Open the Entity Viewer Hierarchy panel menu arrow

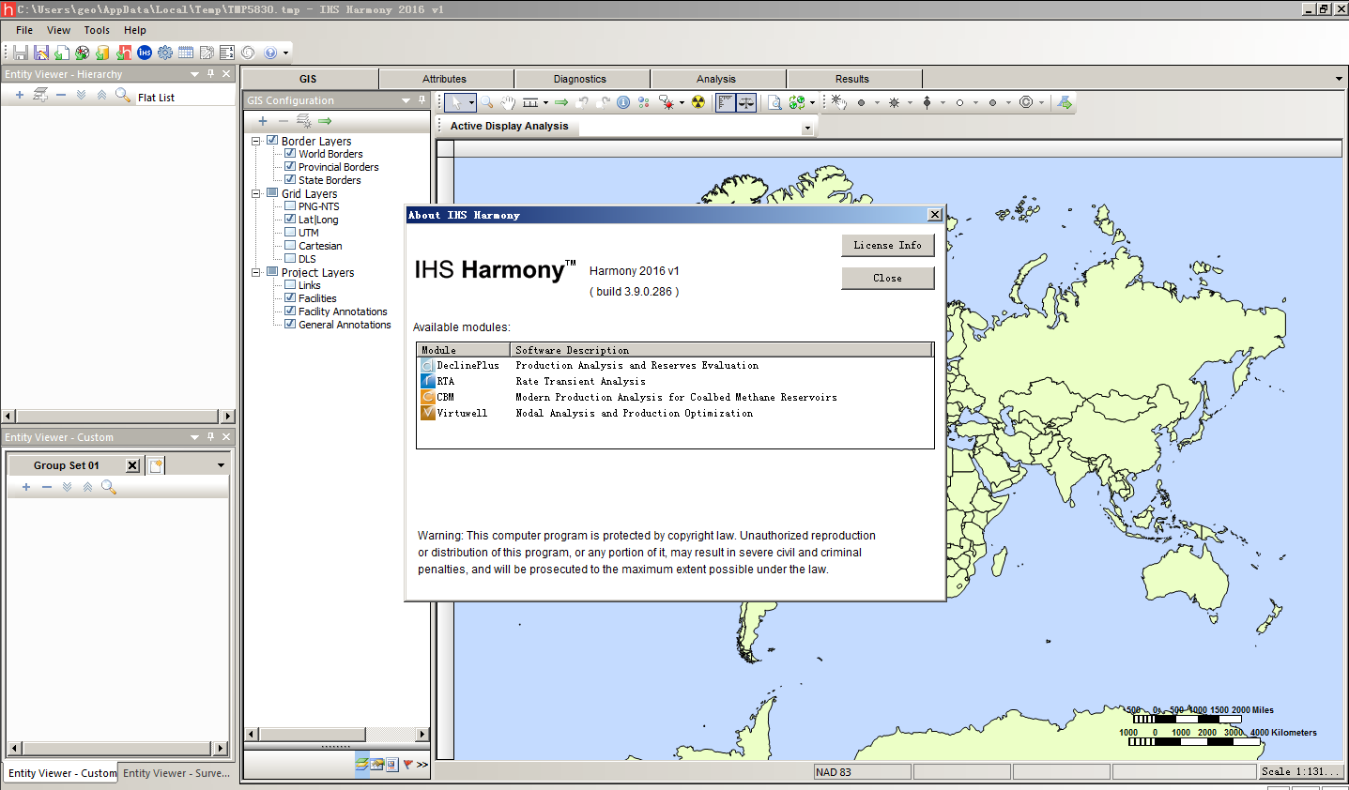pos(195,73)
